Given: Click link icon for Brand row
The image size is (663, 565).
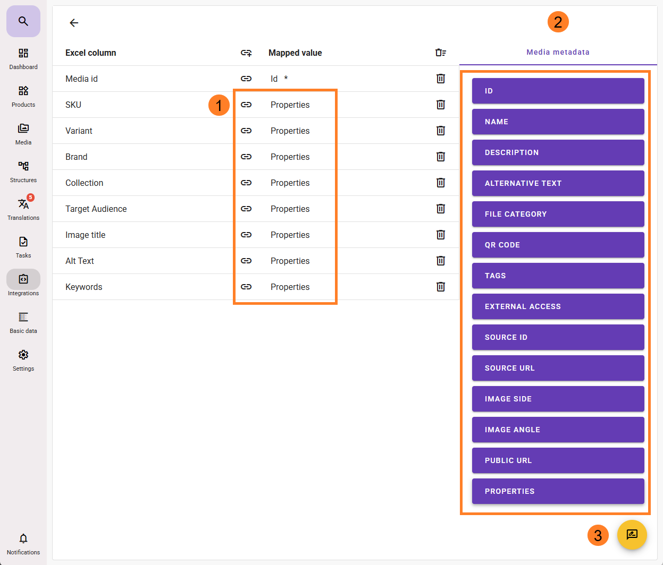Looking at the screenshot, I should coord(246,157).
